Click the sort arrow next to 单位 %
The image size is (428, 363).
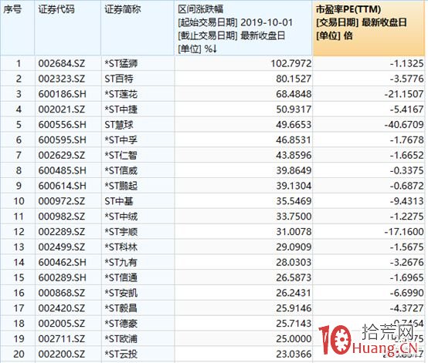click(215, 49)
